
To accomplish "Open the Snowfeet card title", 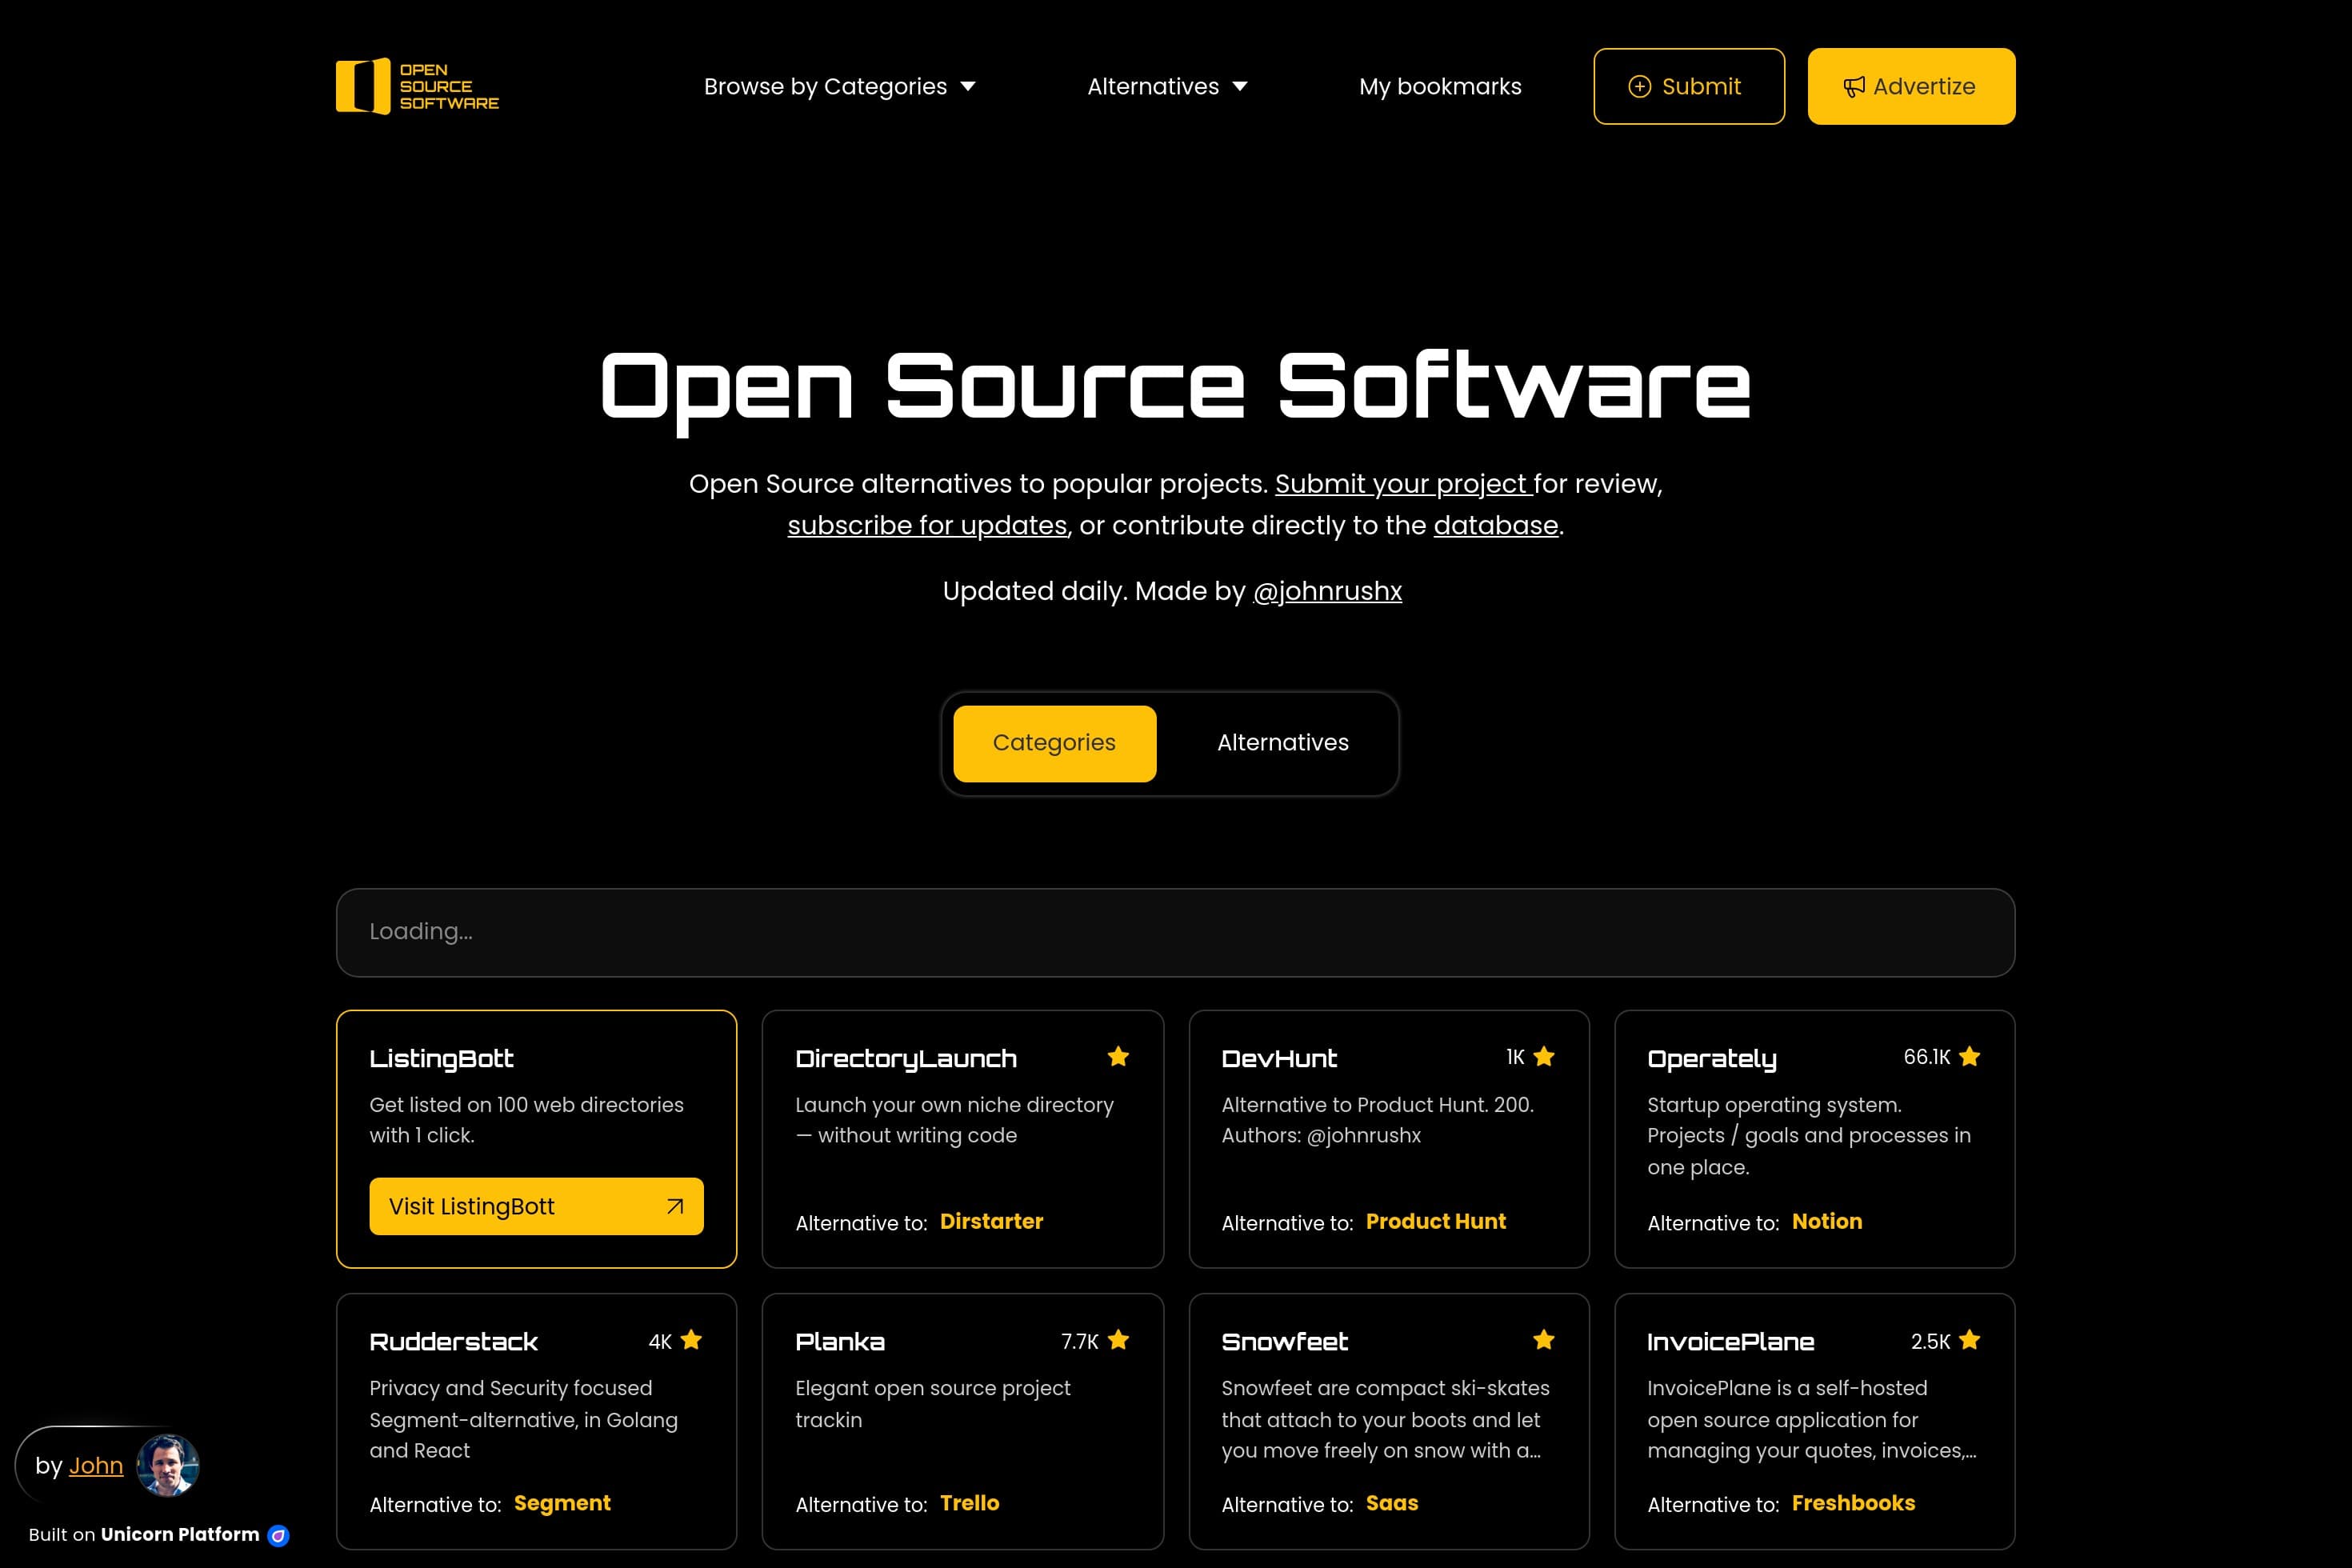I will pos(1284,1342).
